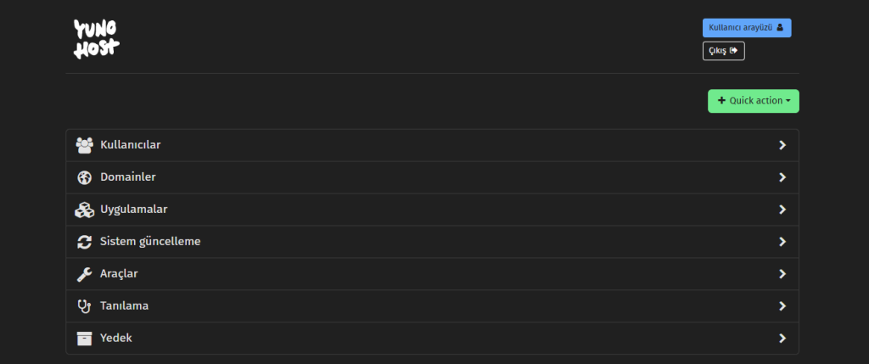The image size is (869, 364).
Task: Click the chevron on the Araçlar row
Action: [x=782, y=274]
